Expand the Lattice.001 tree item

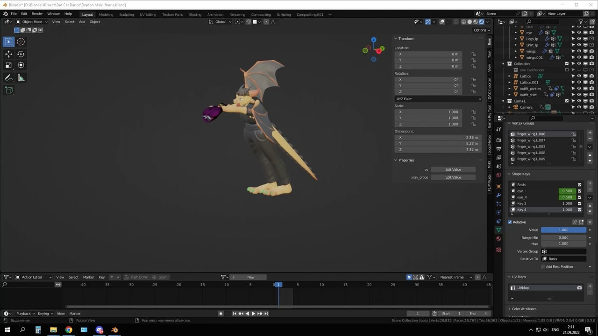coord(510,83)
